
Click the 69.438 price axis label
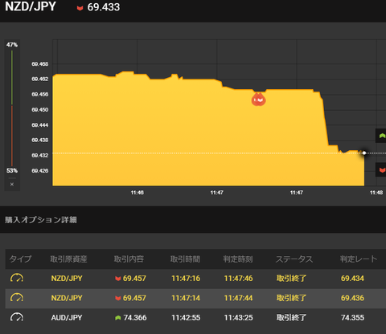pos(40,140)
